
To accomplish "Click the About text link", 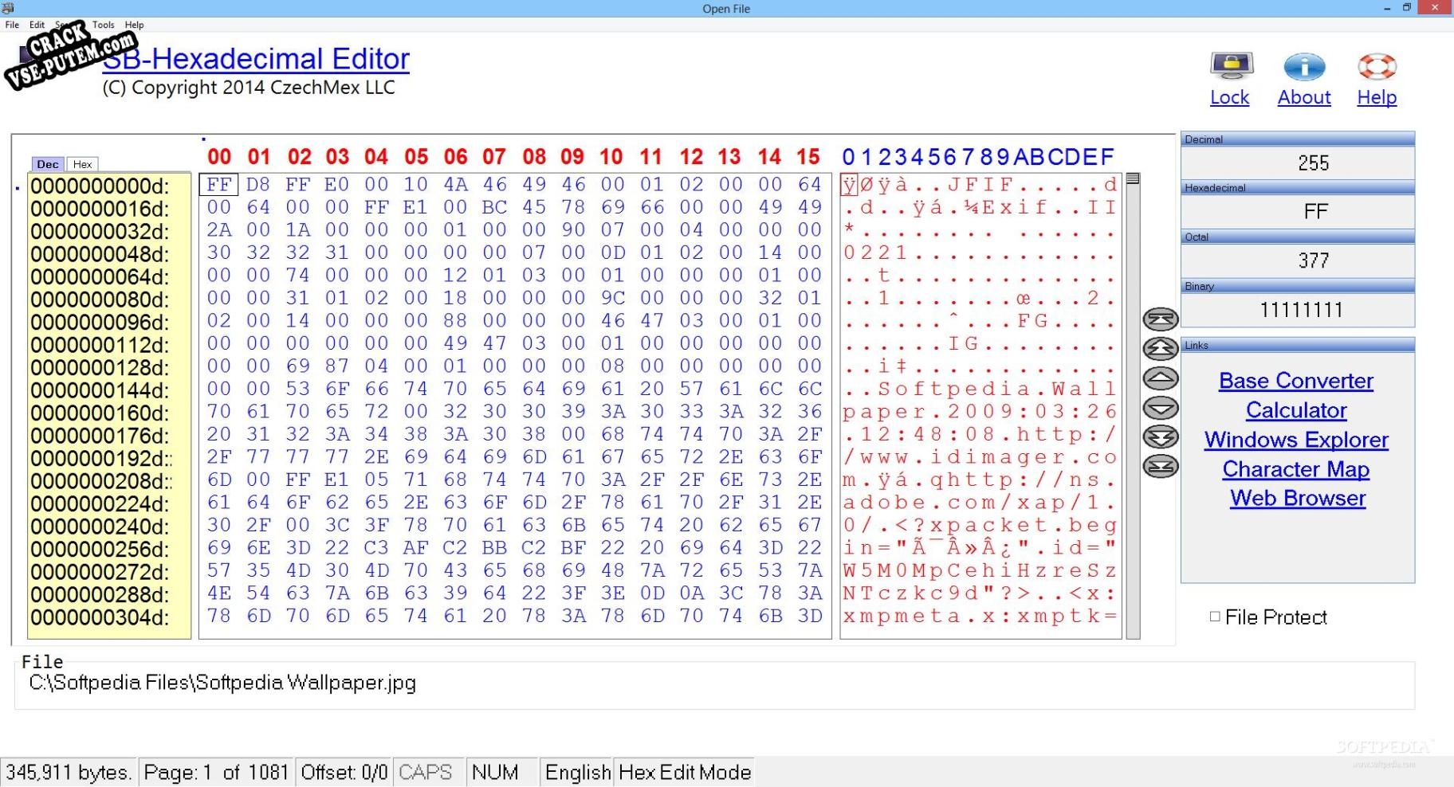I will 1304,97.
